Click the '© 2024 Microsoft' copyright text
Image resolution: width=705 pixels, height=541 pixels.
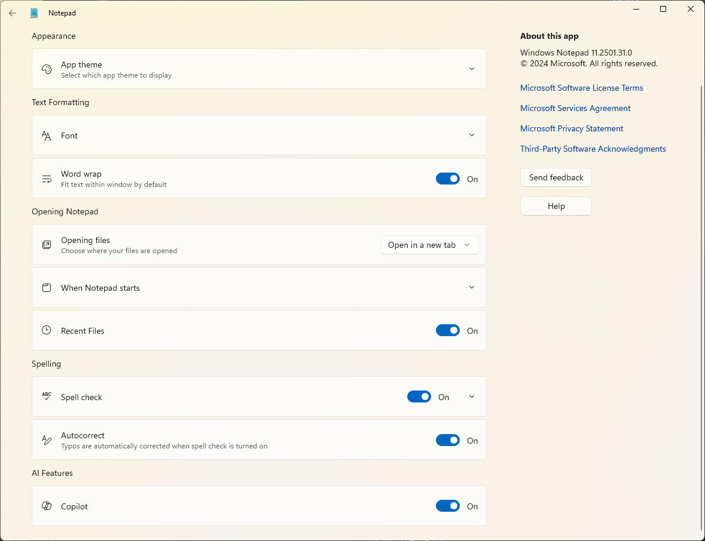(x=588, y=64)
